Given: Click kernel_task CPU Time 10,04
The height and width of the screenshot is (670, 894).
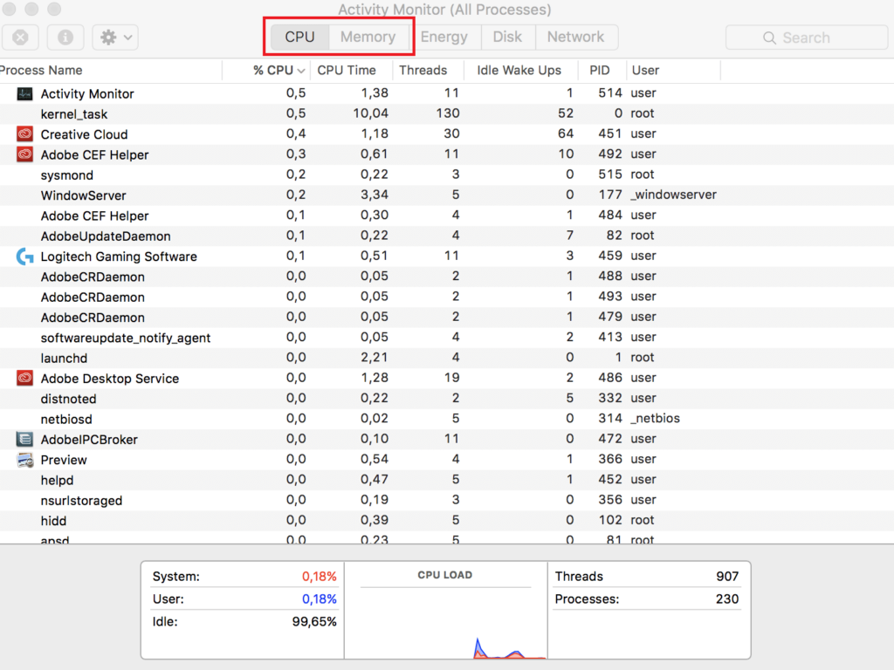Looking at the screenshot, I should coord(370,113).
